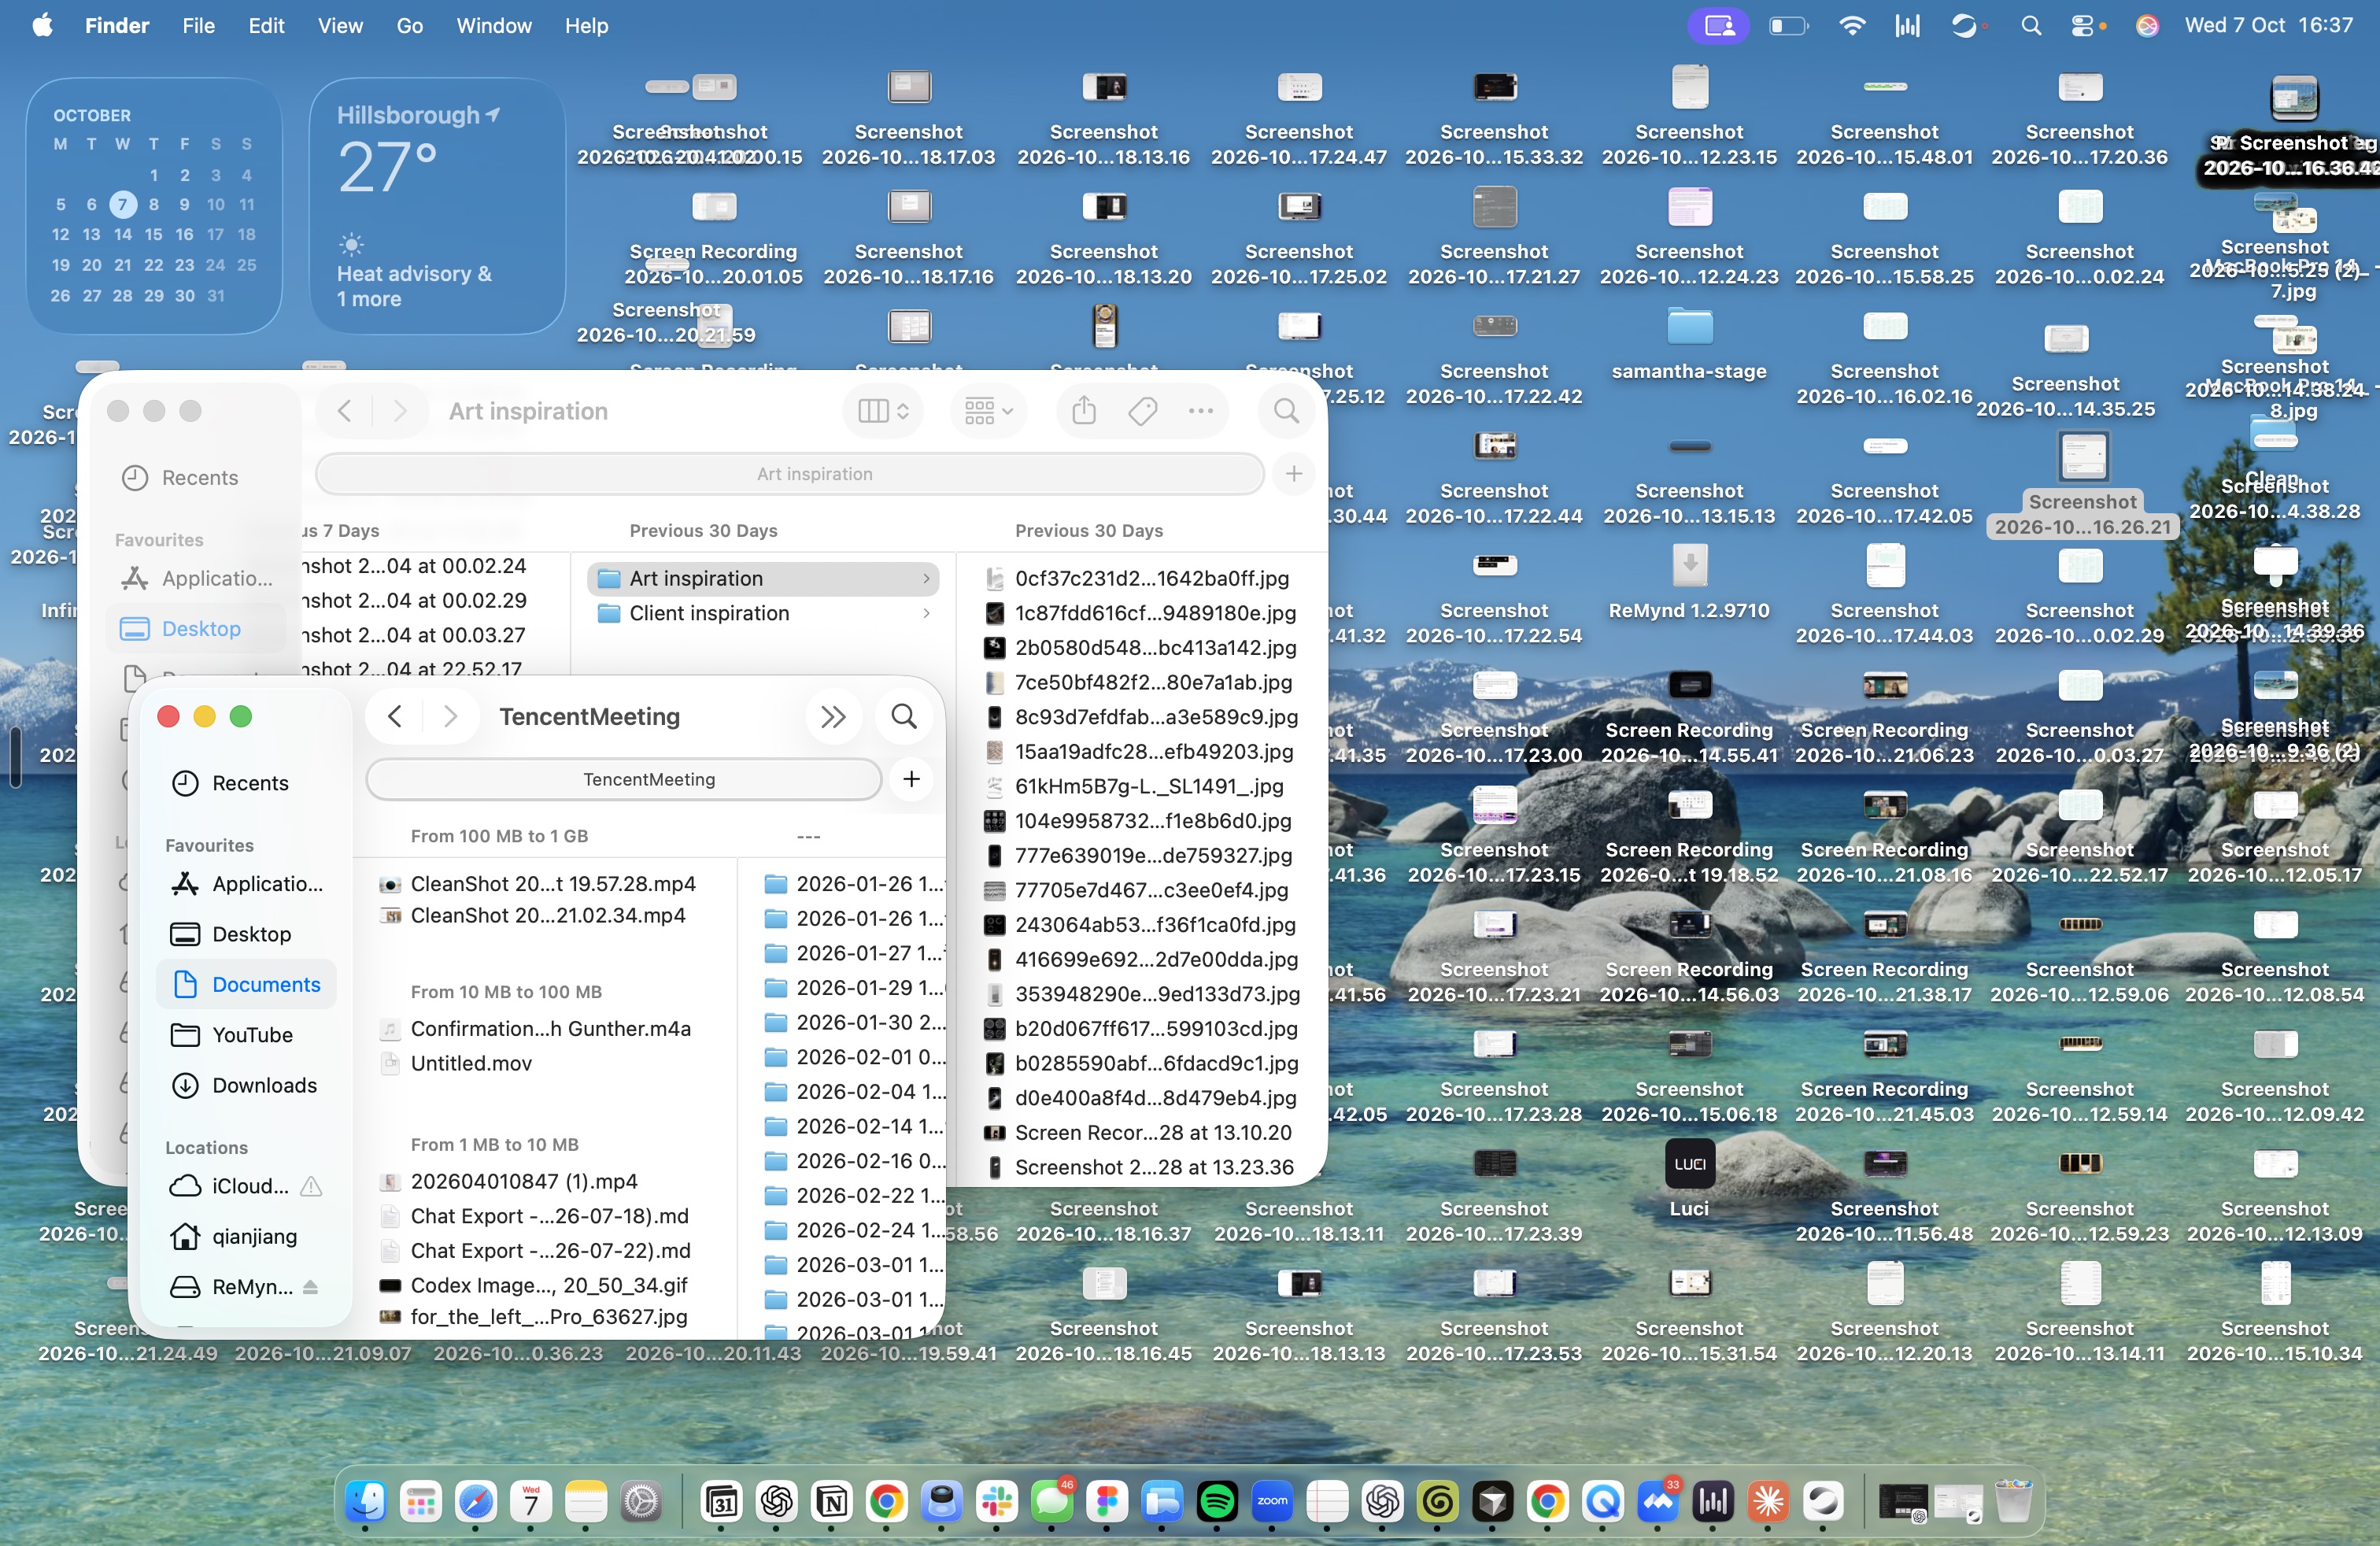This screenshot has height=1546, width=2380.
Task: Open Spotify from the Dock
Action: (x=1216, y=1501)
